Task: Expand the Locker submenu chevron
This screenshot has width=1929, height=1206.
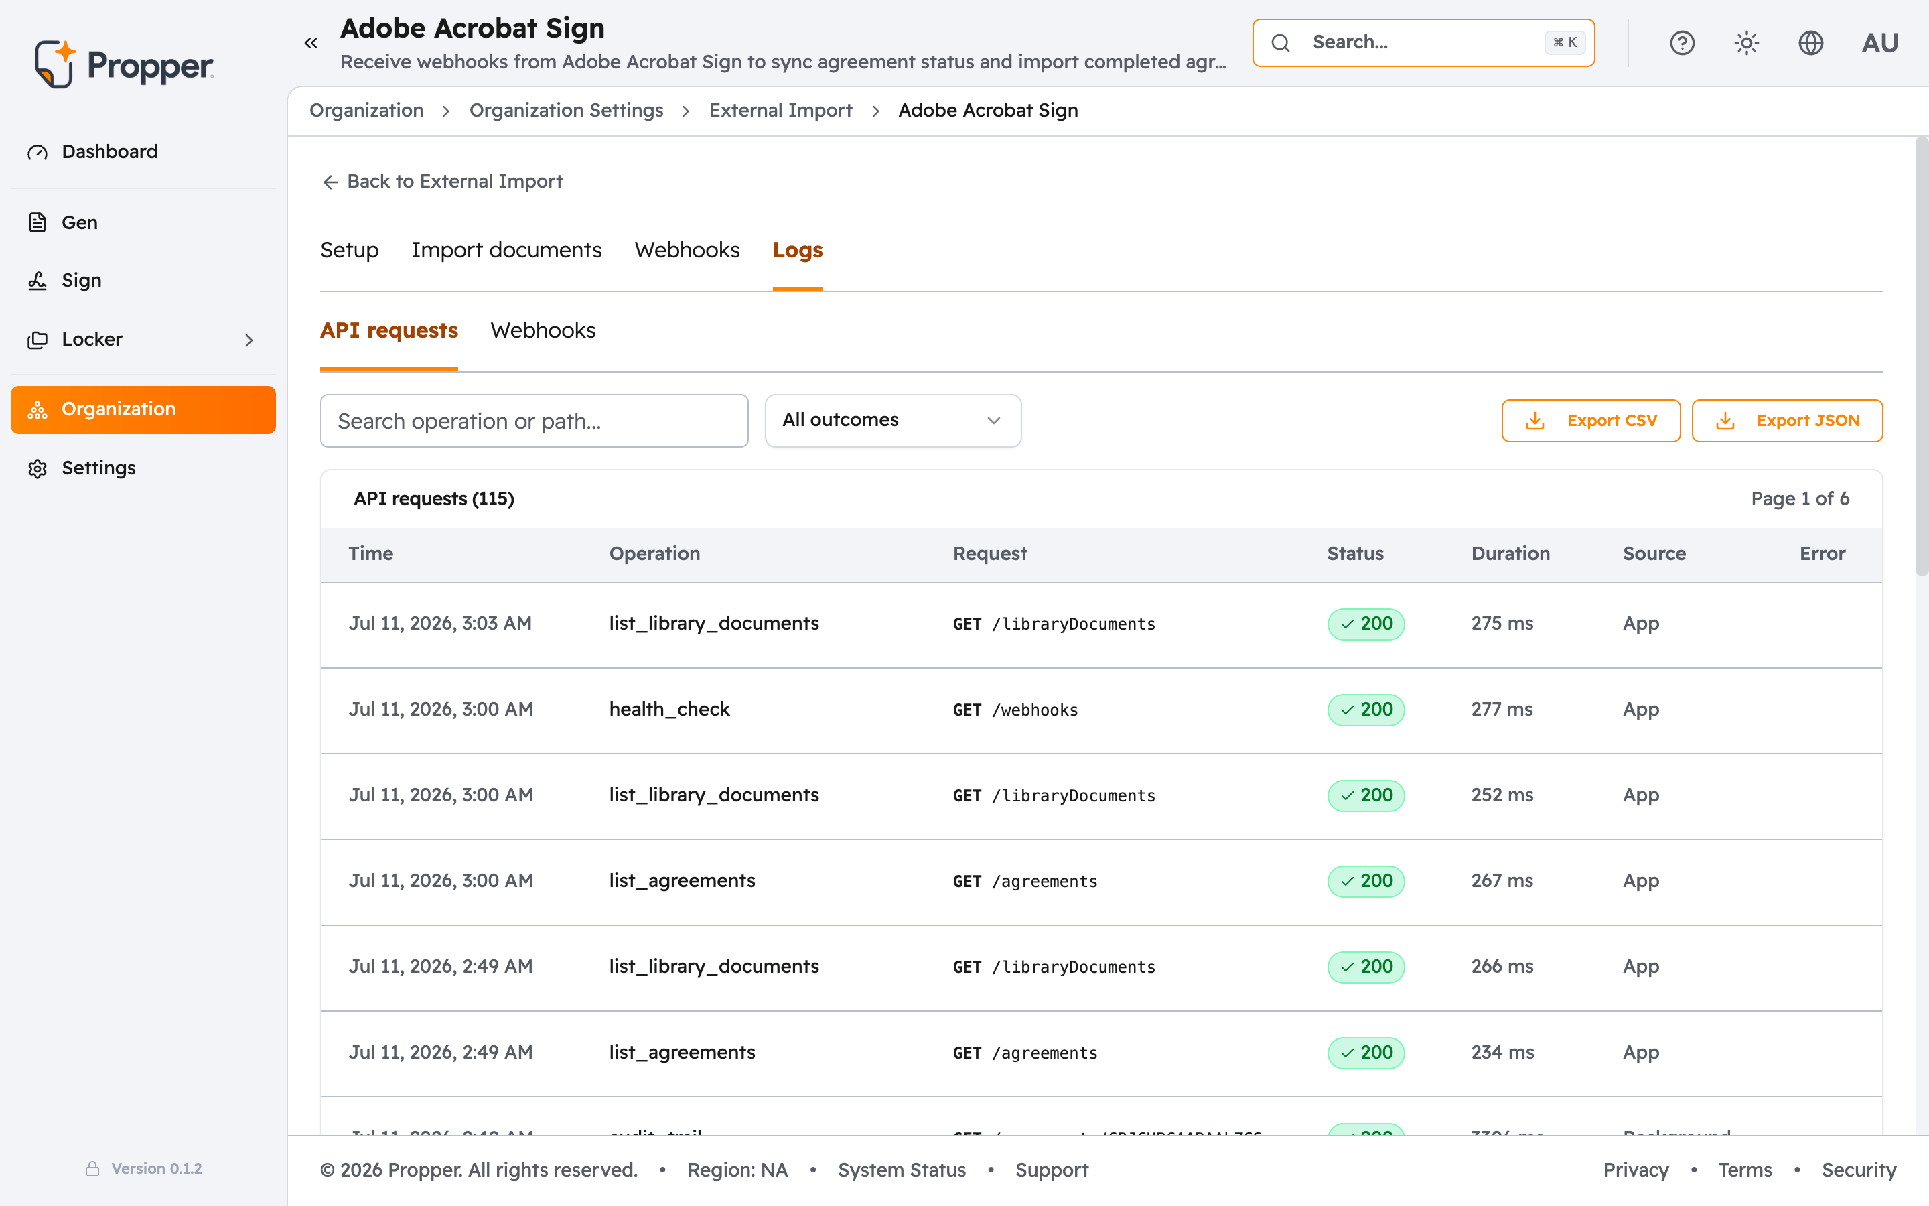Action: pyautogui.click(x=248, y=340)
